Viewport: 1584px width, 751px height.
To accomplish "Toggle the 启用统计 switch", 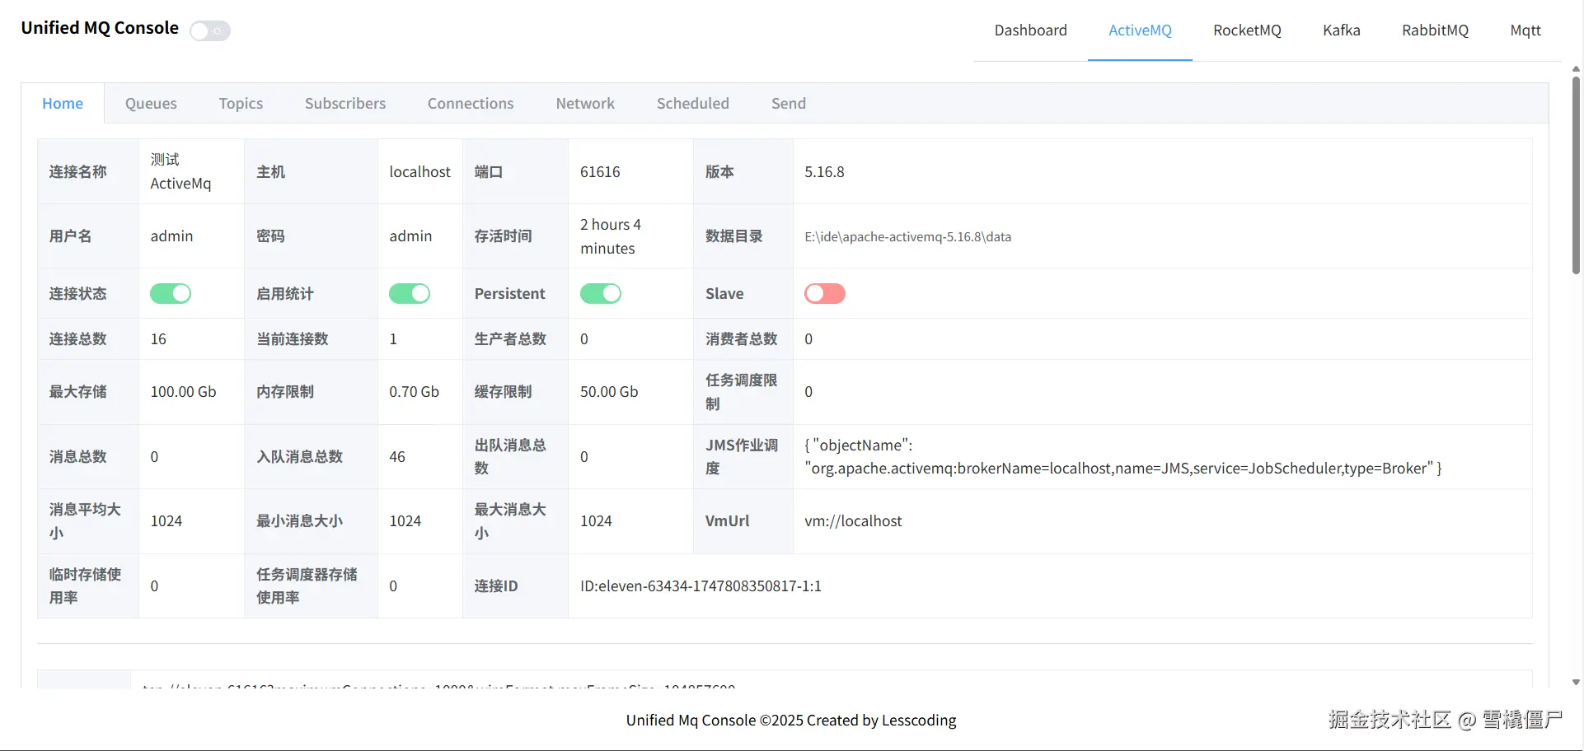I will (x=410, y=294).
